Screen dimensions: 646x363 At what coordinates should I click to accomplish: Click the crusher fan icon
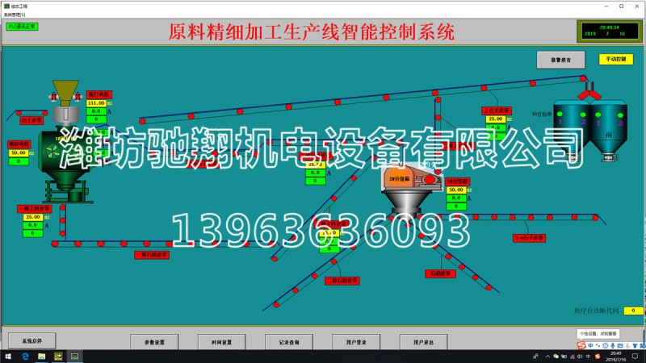52,152
